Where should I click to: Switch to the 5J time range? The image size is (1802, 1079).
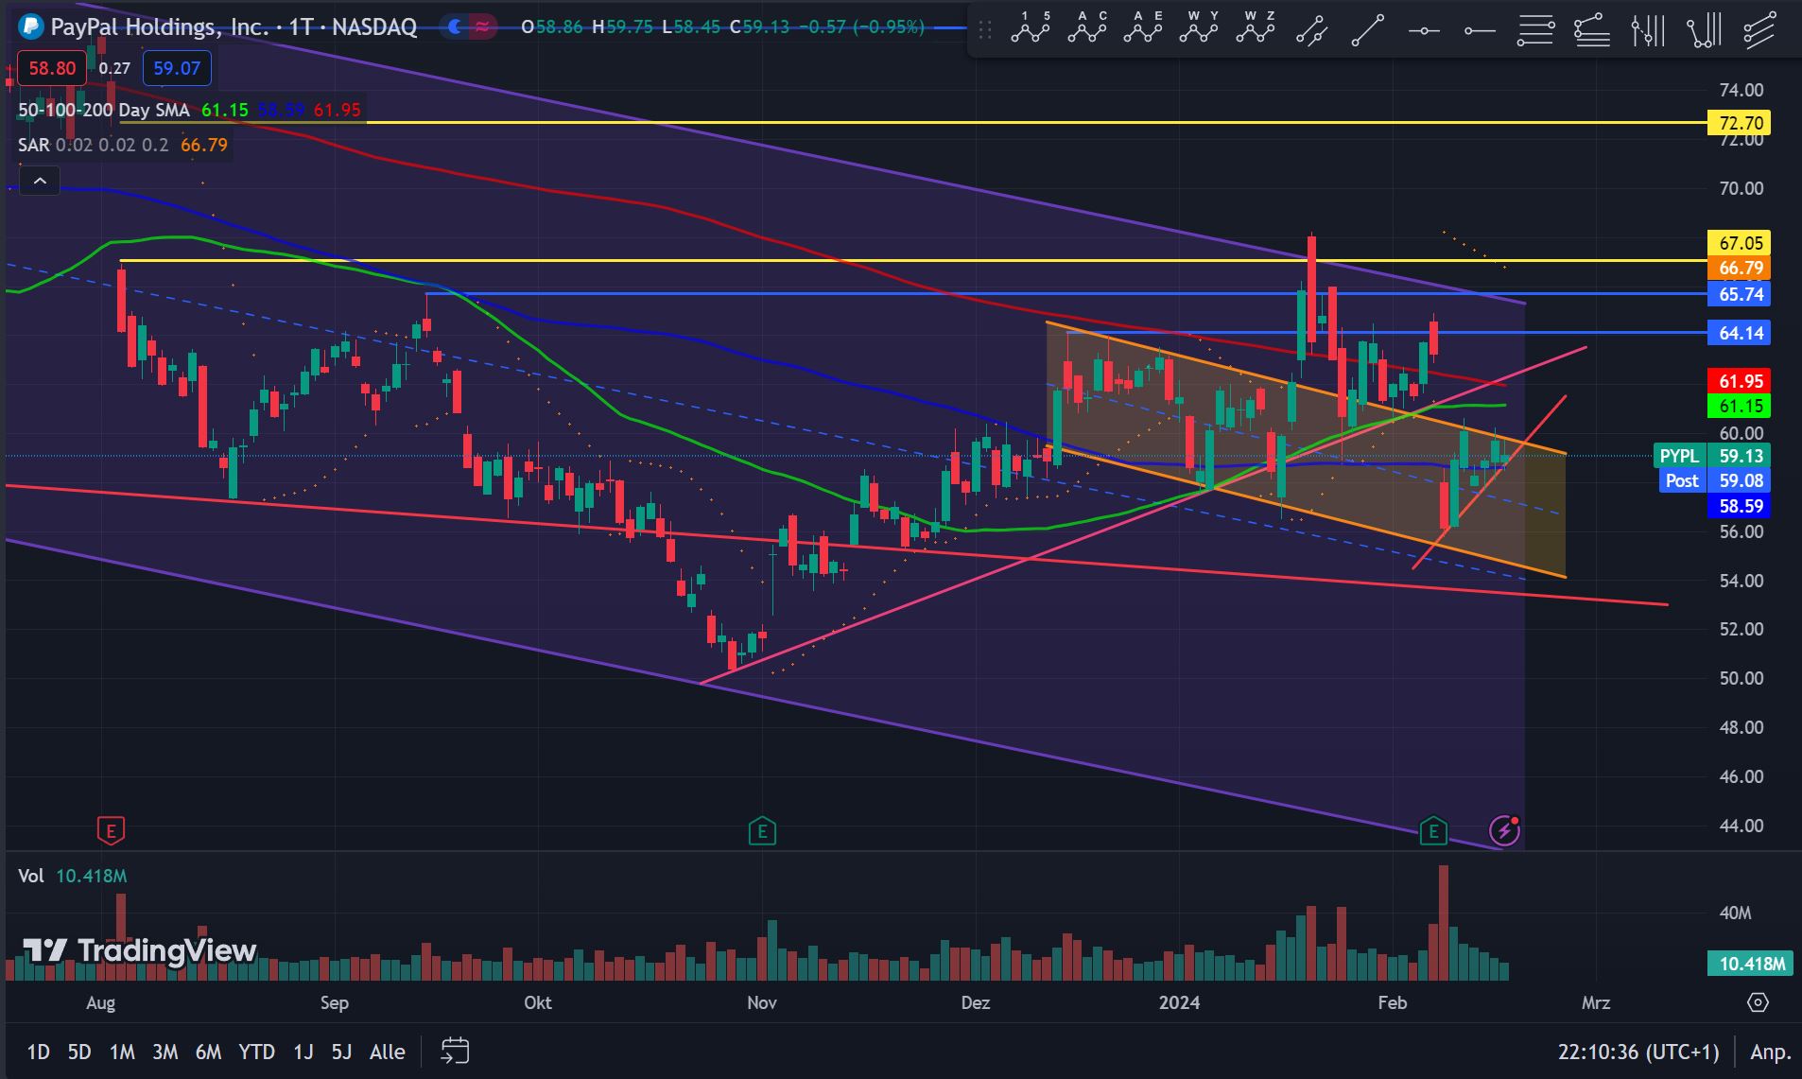341,1052
